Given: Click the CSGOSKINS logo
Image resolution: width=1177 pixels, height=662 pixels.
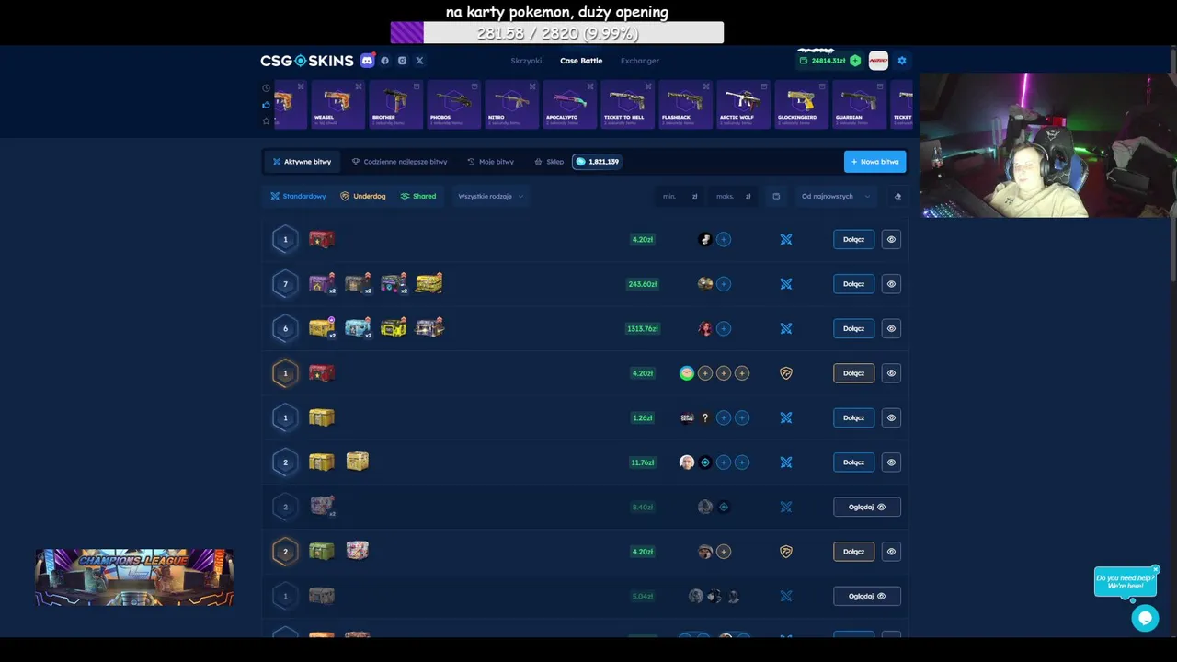Looking at the screenshot, I should coord(306,61).
